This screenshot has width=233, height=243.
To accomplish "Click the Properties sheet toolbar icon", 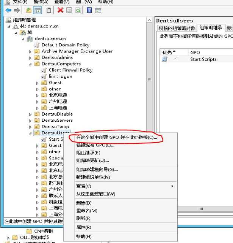I will pyautogui.click(x=69, y=10).
